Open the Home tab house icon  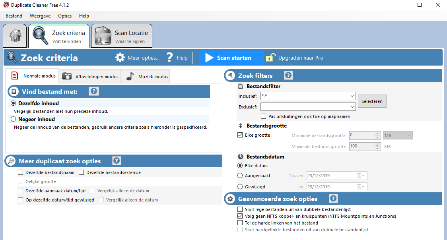(15, 36)
